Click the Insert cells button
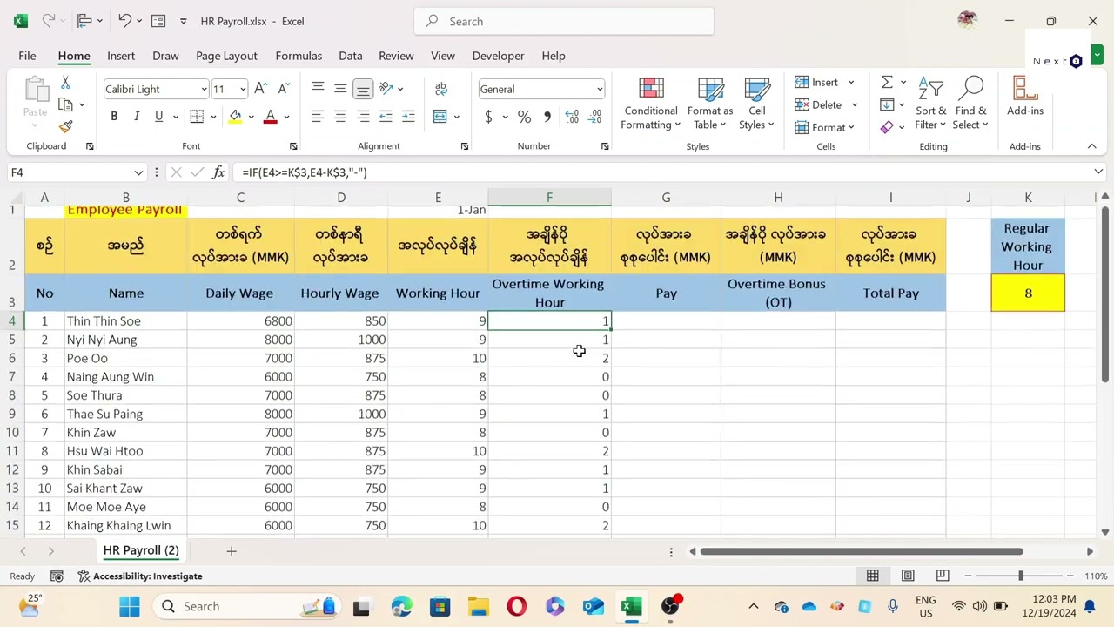1114x627 pixels. click(x=824, y=82)
